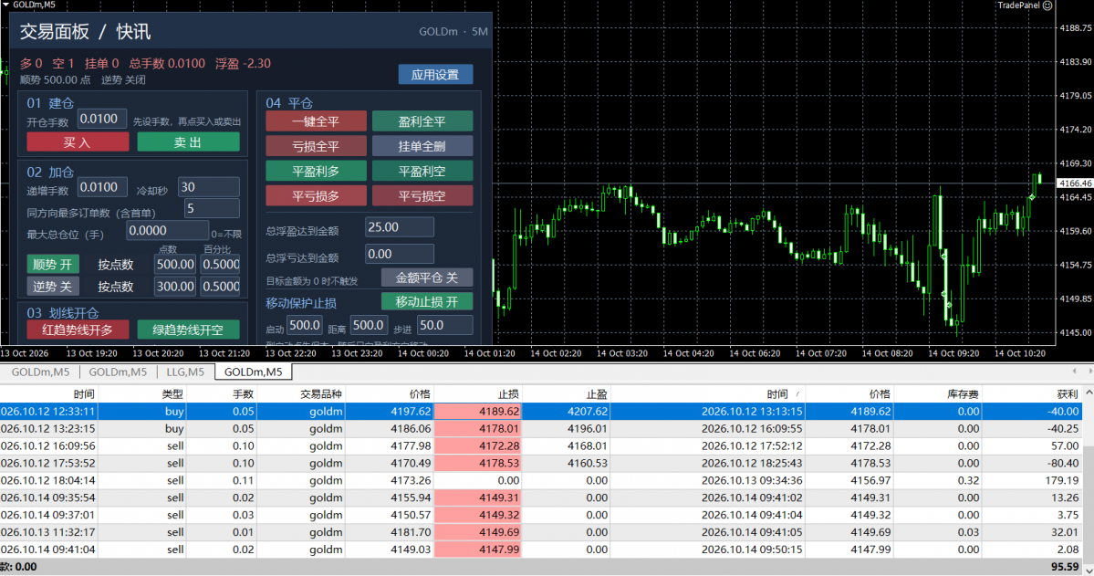Select the trade row opened 026.10.12 18:04:14
The image size is (1094, 576).
(x=541, y=480)
